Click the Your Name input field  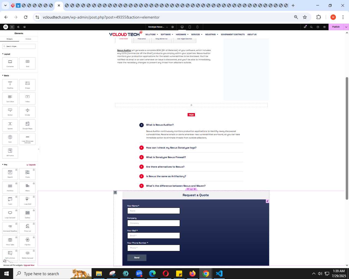pos(154,211)
